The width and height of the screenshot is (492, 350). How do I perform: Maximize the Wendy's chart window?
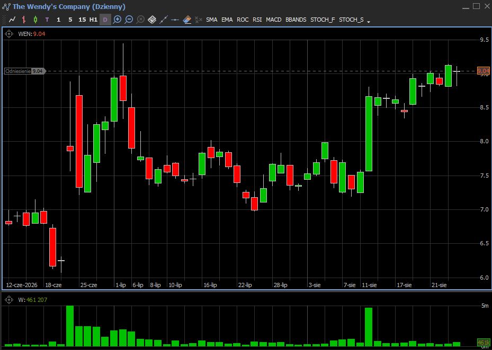(476, 6)
